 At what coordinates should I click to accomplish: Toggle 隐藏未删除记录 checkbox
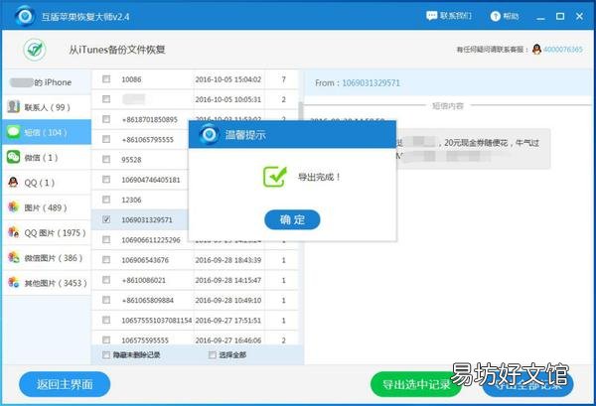[106, 355]
